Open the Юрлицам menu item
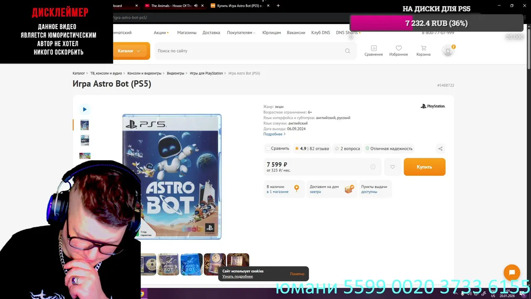The width and height of the screenshot is (531, 299). [x=271, y=32]
